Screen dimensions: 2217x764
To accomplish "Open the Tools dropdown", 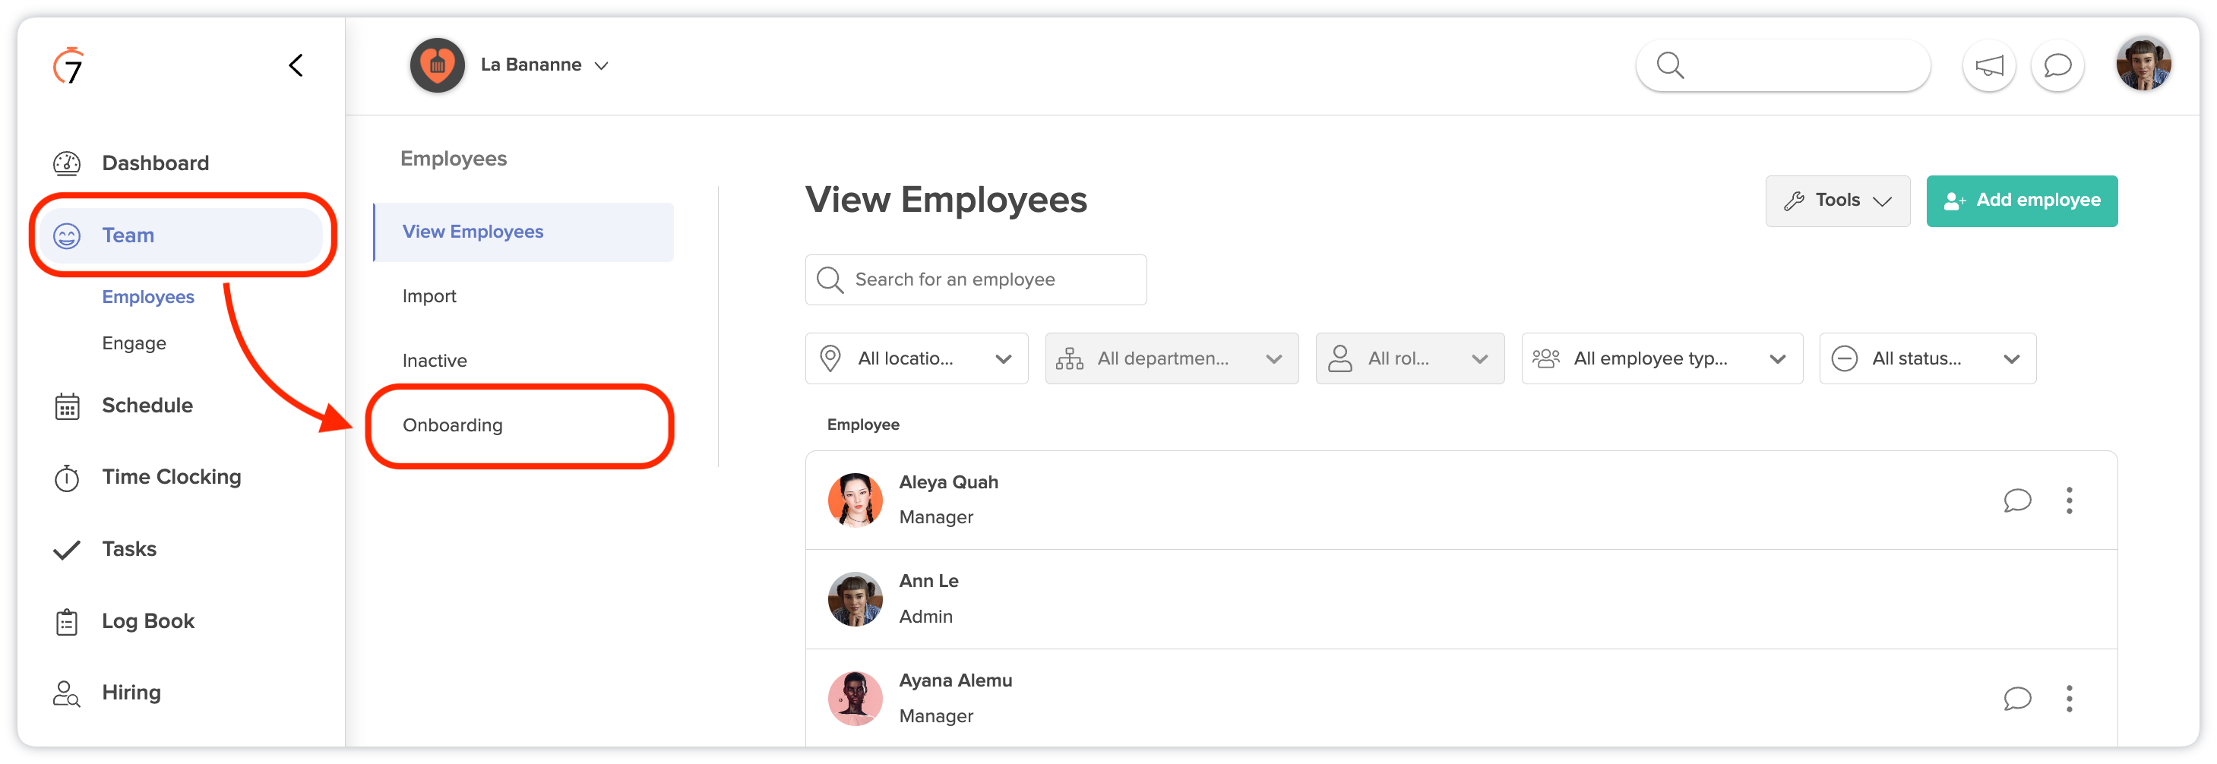I will point(1837,201).
